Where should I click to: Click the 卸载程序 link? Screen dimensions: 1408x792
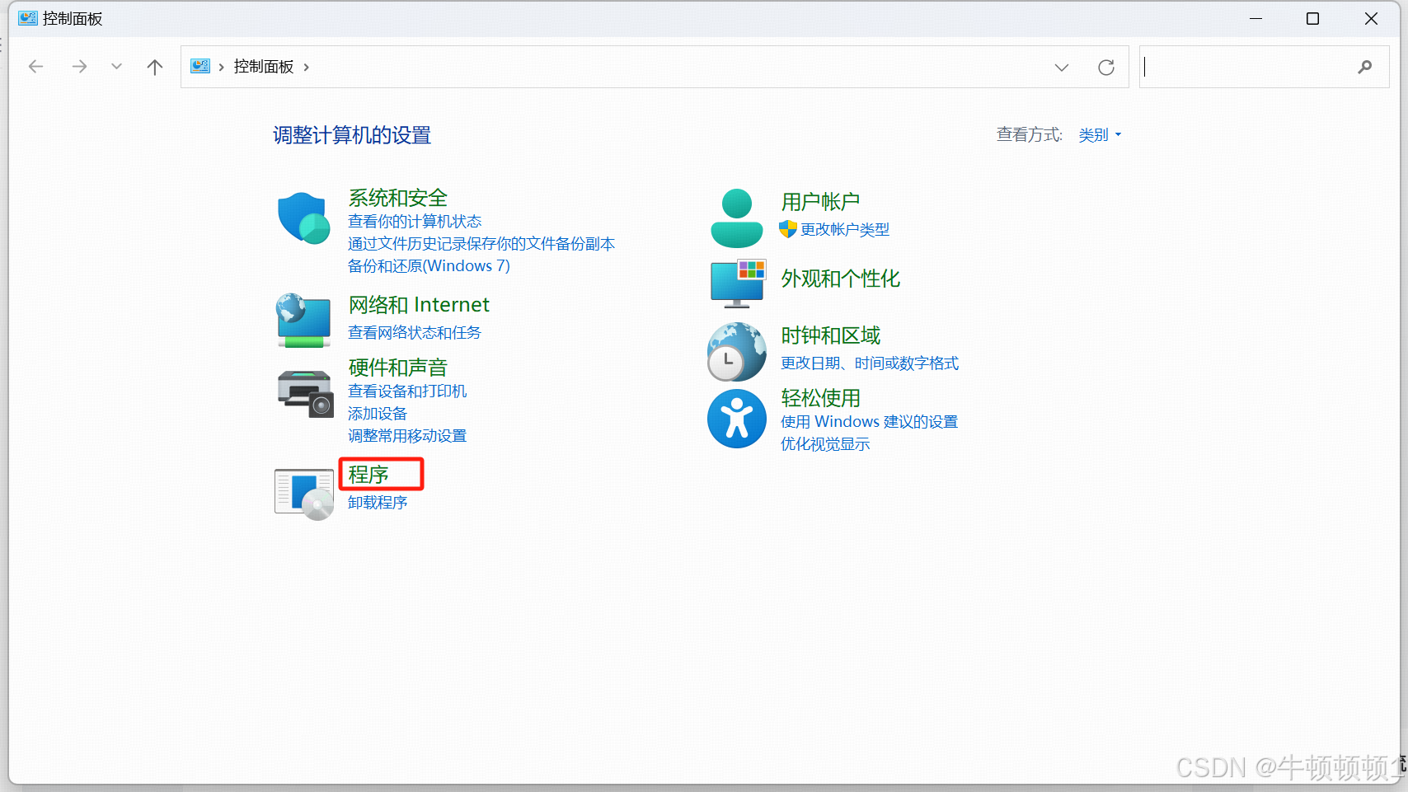pos(378,503)
